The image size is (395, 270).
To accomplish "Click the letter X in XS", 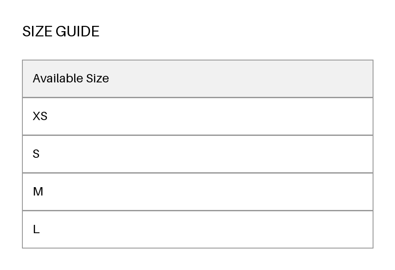I will (36, 116).
